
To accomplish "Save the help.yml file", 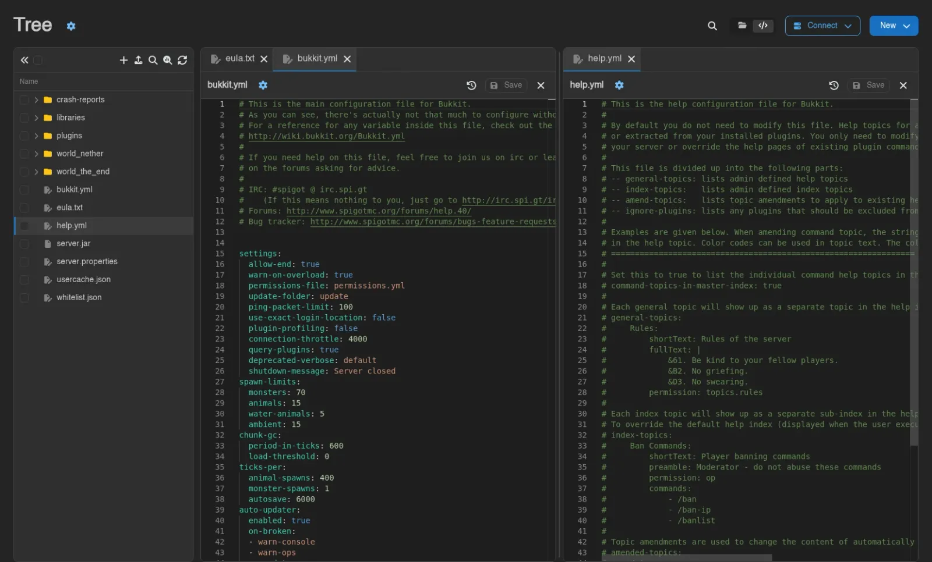I will tap(868, 86).
